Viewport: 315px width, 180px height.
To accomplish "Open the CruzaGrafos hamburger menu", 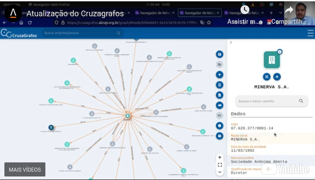I will 311,33.
